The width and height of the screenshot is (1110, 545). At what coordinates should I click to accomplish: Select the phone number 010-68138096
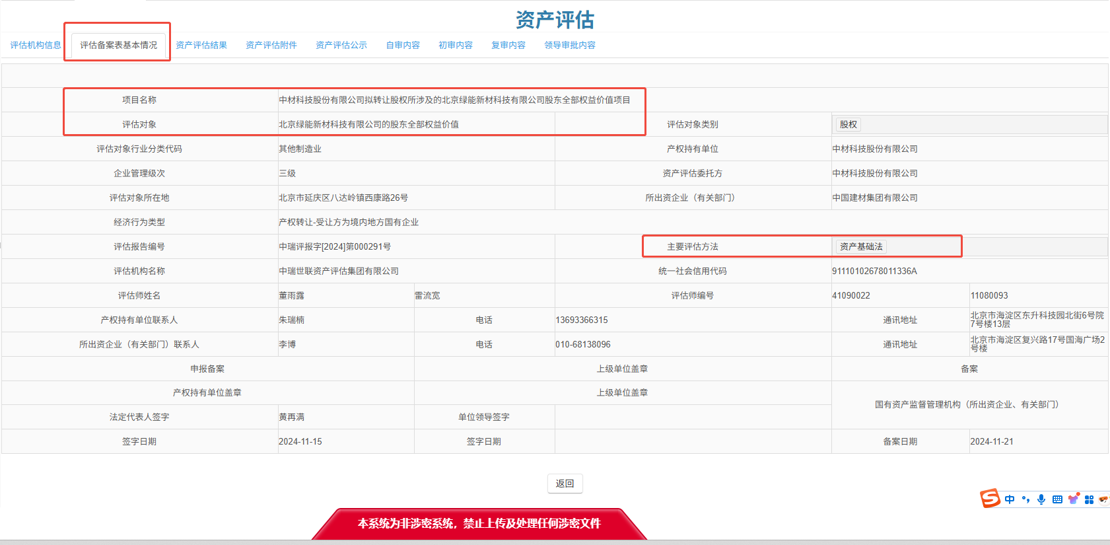tap(583, 344)
